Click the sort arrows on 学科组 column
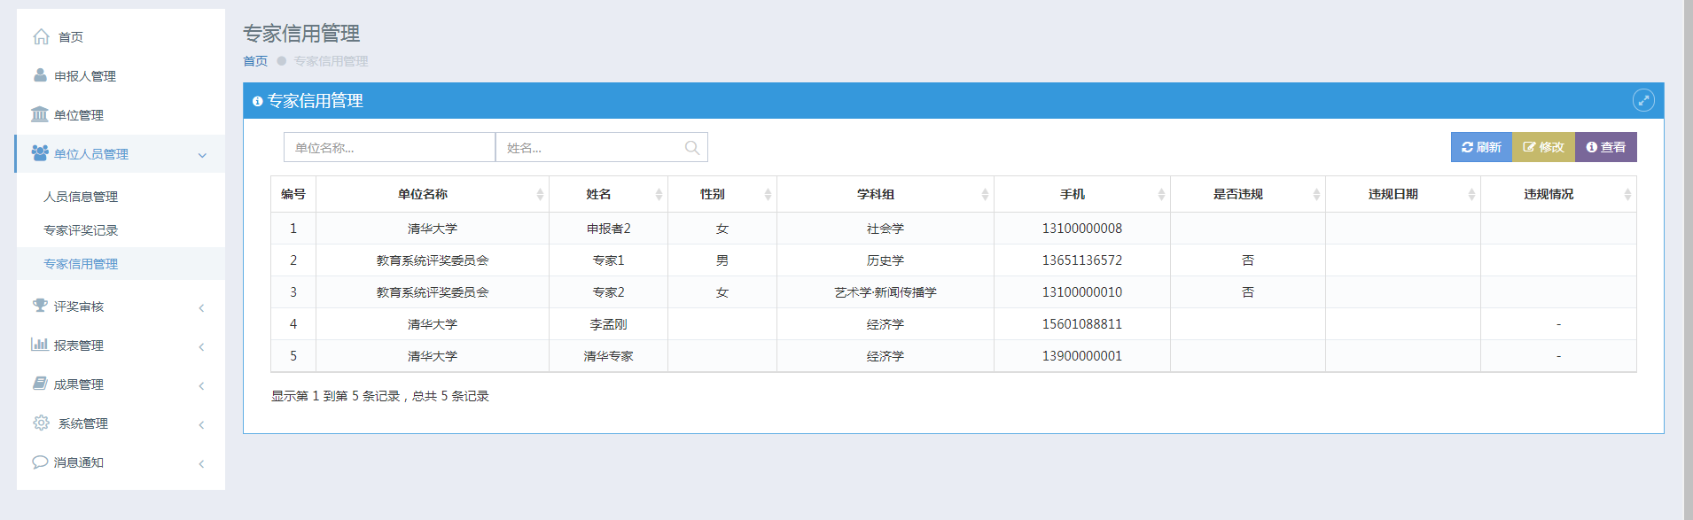Viewport: 1693px width, 520px height. tap(985, 195)
